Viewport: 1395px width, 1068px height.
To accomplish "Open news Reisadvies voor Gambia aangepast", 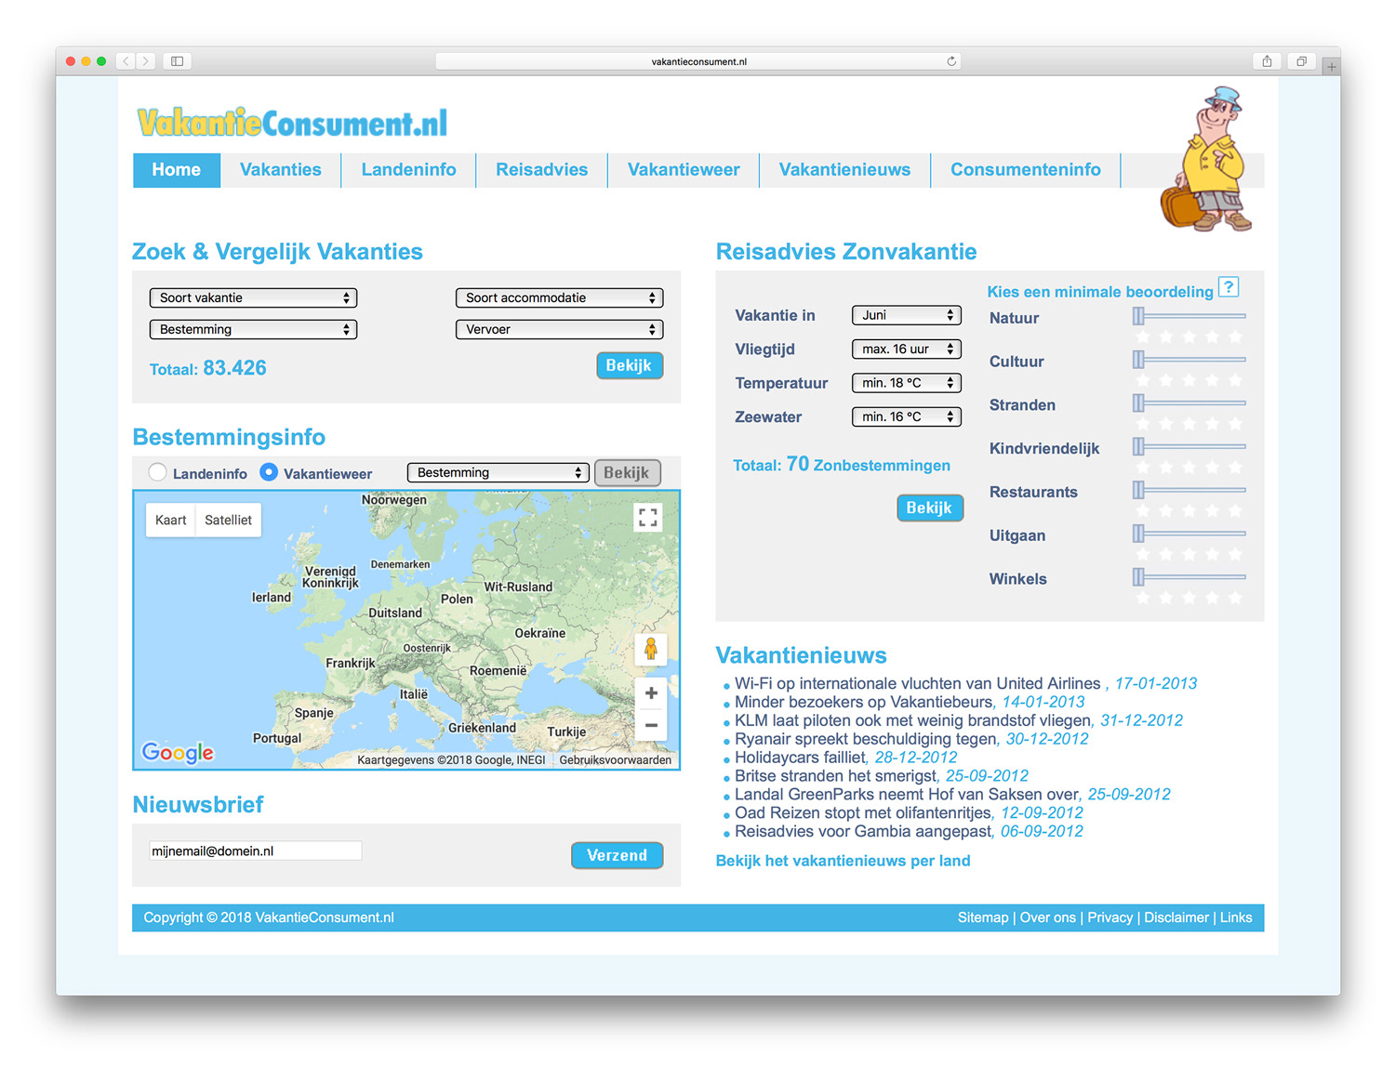I will point(863,832).
